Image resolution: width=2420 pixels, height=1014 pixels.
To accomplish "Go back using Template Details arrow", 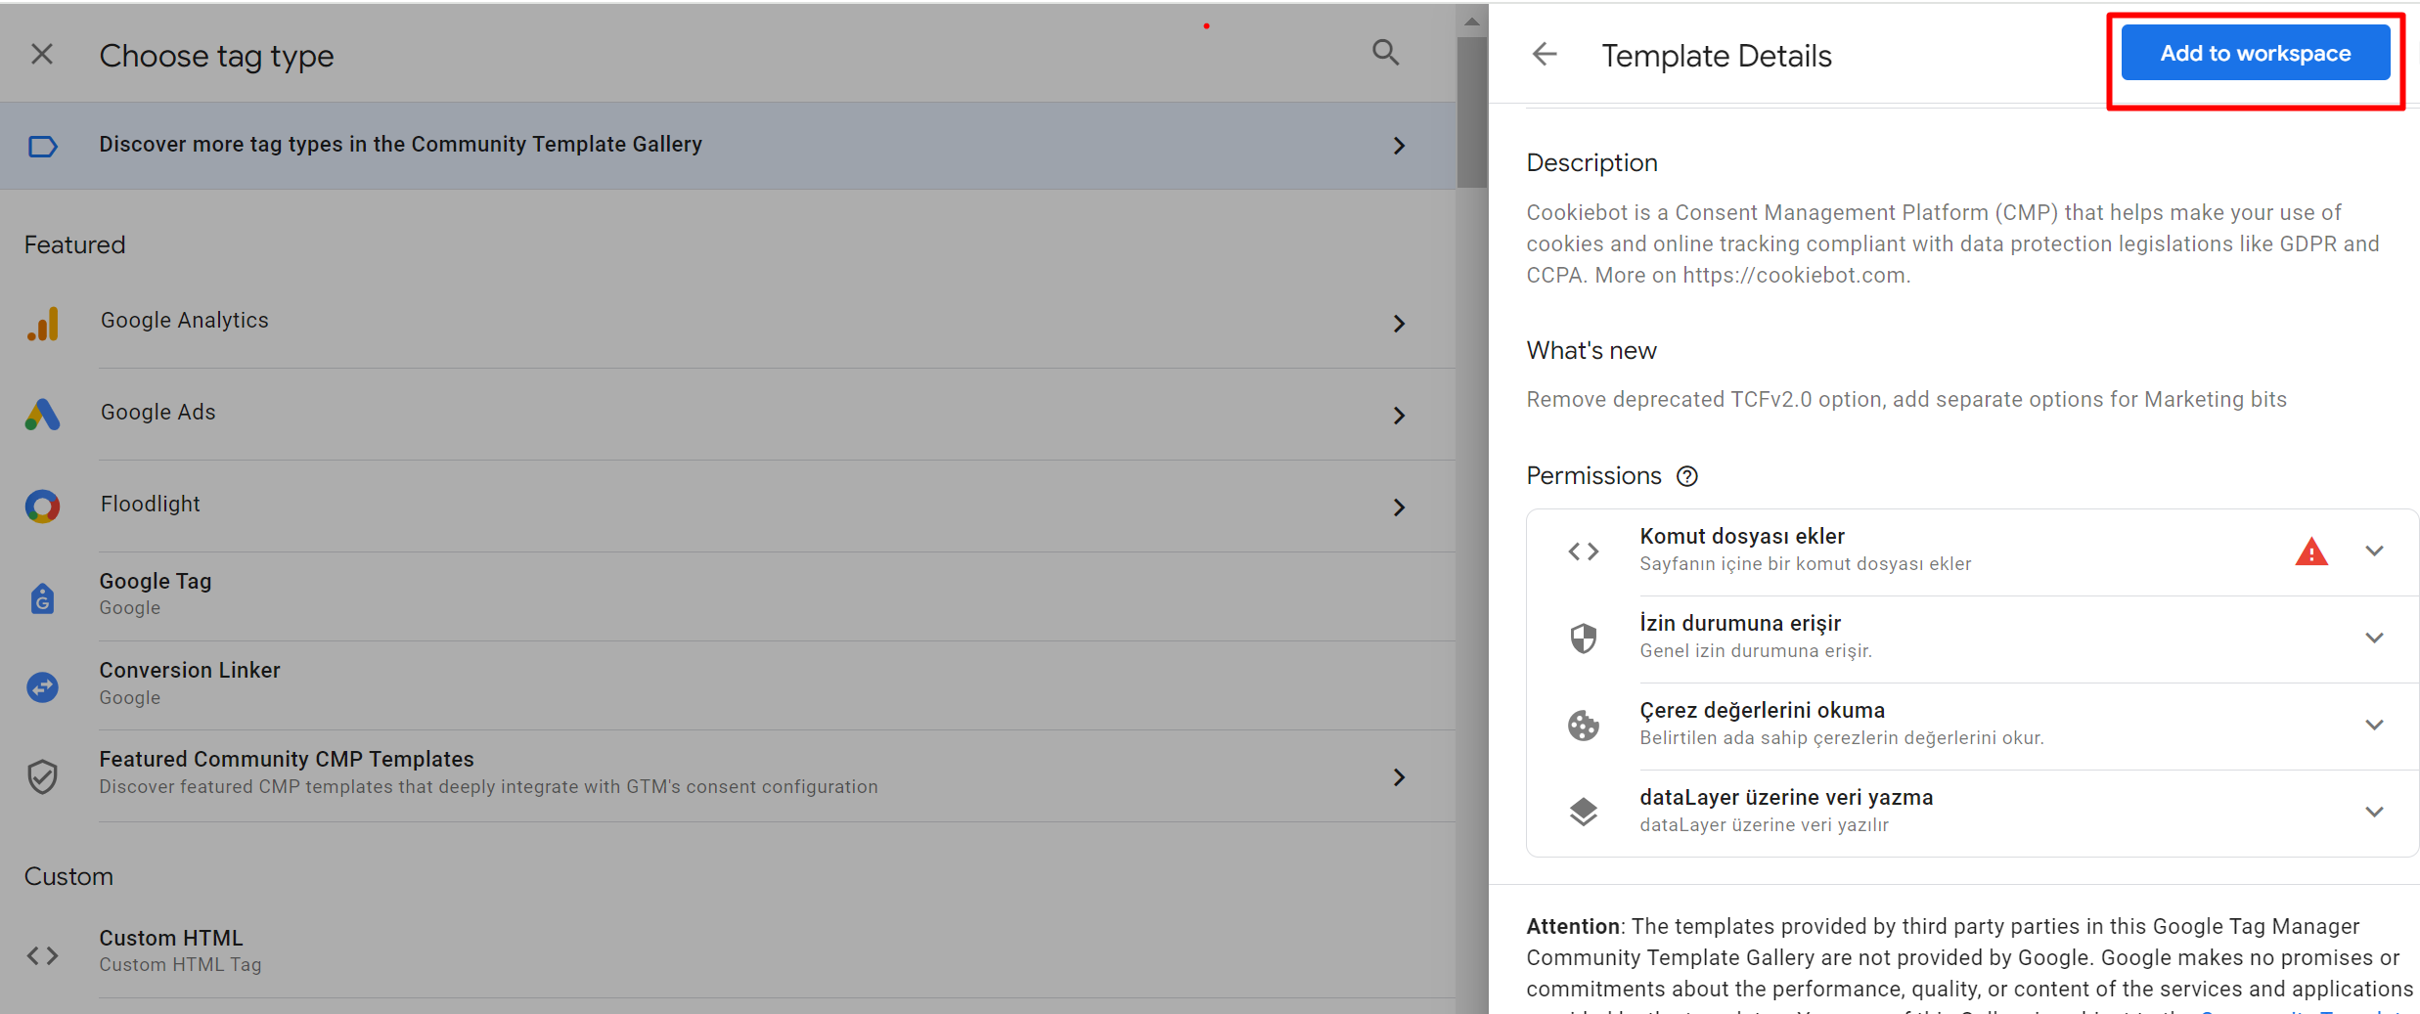I will tap(1545, 55).
